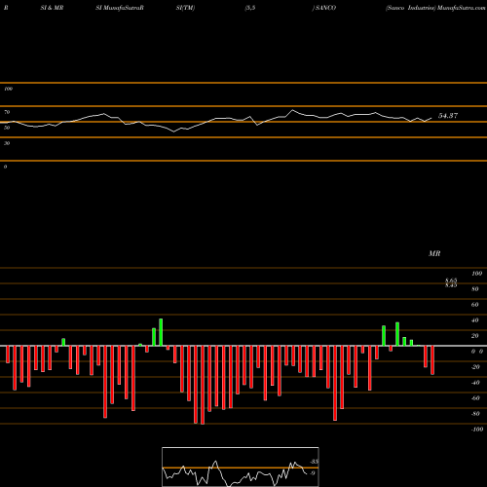This screenshot has height=487, width=487.
Task: Click the 60 label on MR axis
Action: coord(475,305)
